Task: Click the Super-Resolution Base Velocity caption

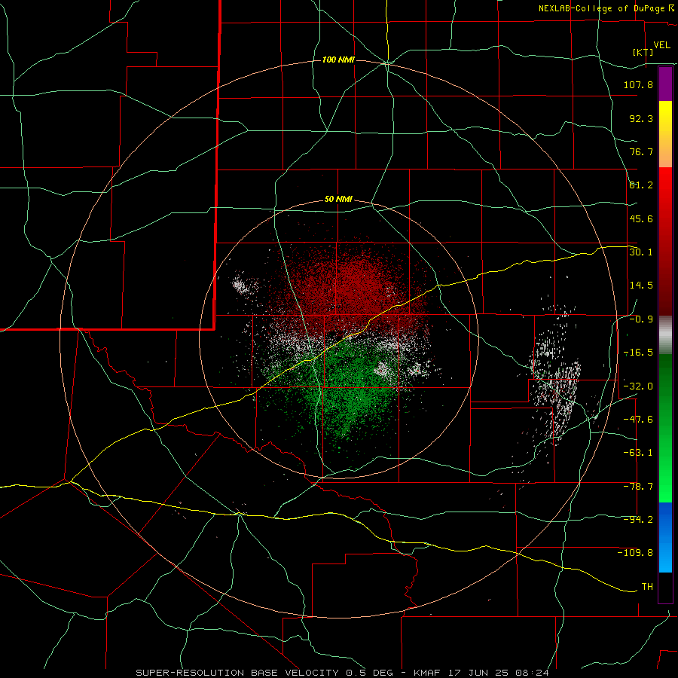Action: 343,673
